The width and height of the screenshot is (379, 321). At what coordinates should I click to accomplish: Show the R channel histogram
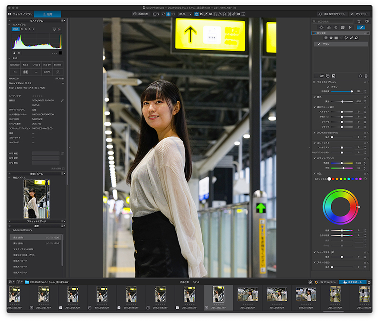click(22, 29)
